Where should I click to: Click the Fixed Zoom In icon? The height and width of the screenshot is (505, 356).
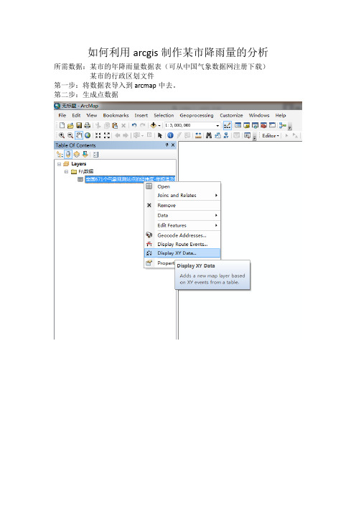coord(98,135)
